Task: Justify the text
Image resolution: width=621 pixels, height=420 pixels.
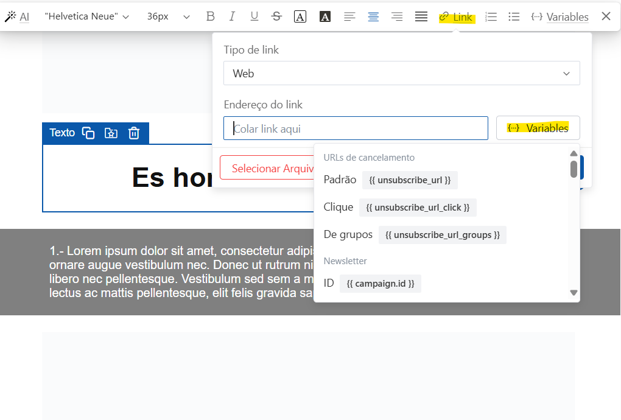Action: pyautogui.click(x=421, y=16)
